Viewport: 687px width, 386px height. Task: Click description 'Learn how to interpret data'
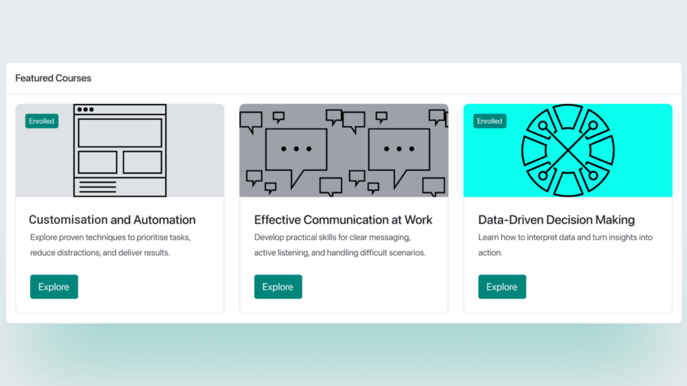(x=565, y=245)
